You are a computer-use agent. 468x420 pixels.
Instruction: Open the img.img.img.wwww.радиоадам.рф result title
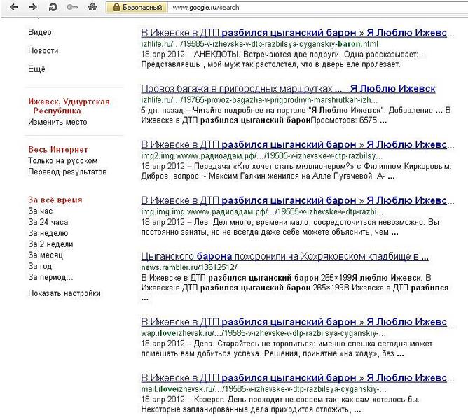coord(297,200)
